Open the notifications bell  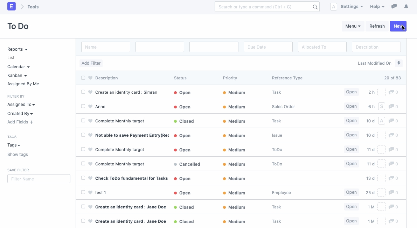click(x=406, y=7)
